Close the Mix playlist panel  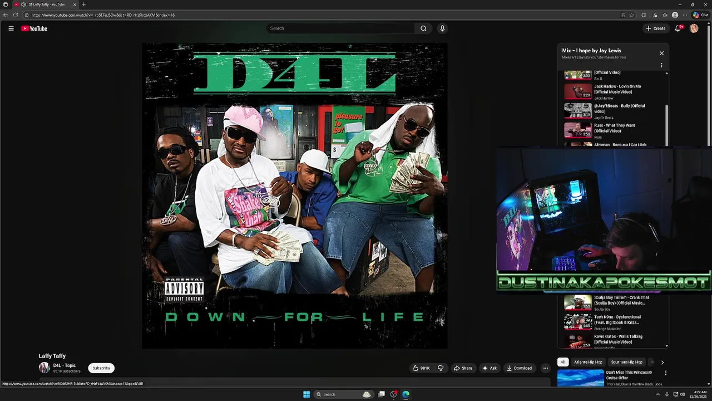661,53
